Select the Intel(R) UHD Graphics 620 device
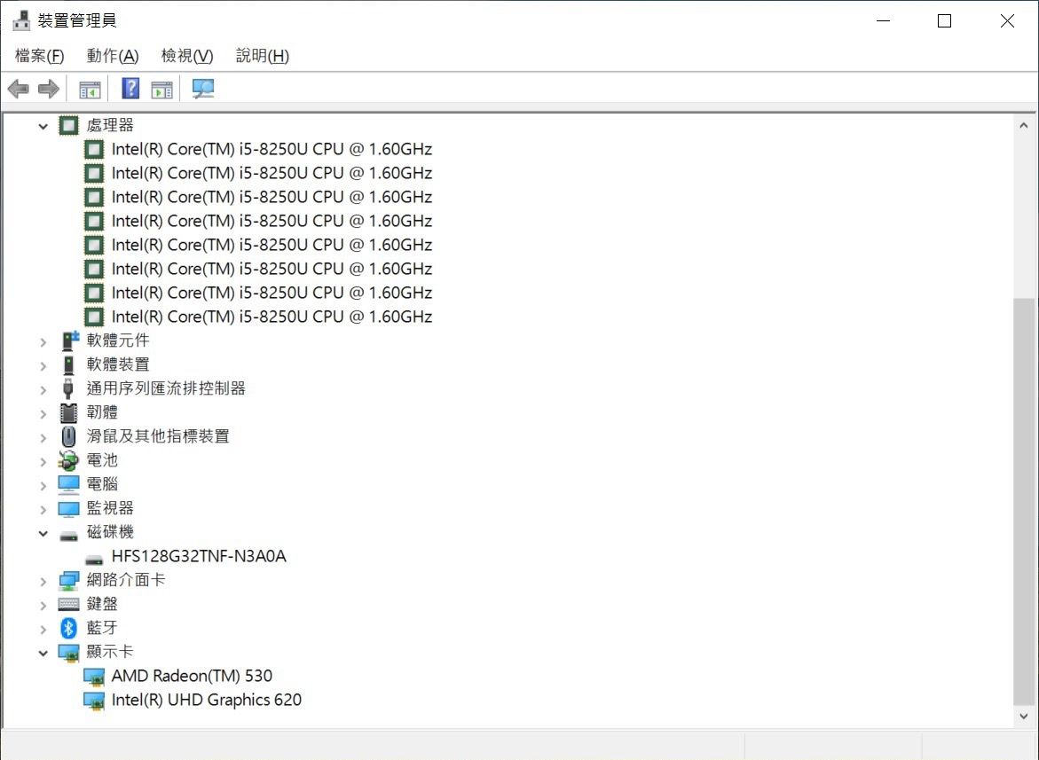This screenshot has height=760, width=1039. tap(206, 700)
